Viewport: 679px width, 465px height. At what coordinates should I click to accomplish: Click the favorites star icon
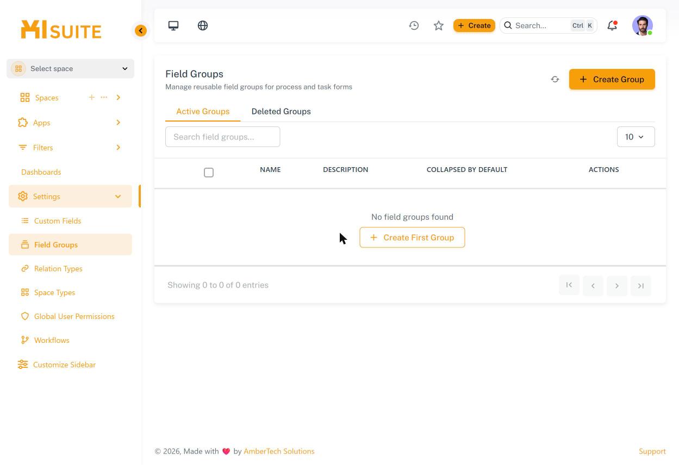coord(439,26)
